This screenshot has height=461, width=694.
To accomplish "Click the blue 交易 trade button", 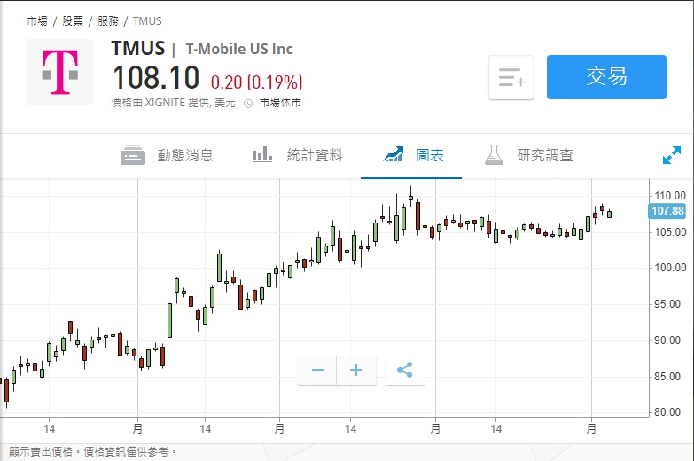I will pos(606,77).
